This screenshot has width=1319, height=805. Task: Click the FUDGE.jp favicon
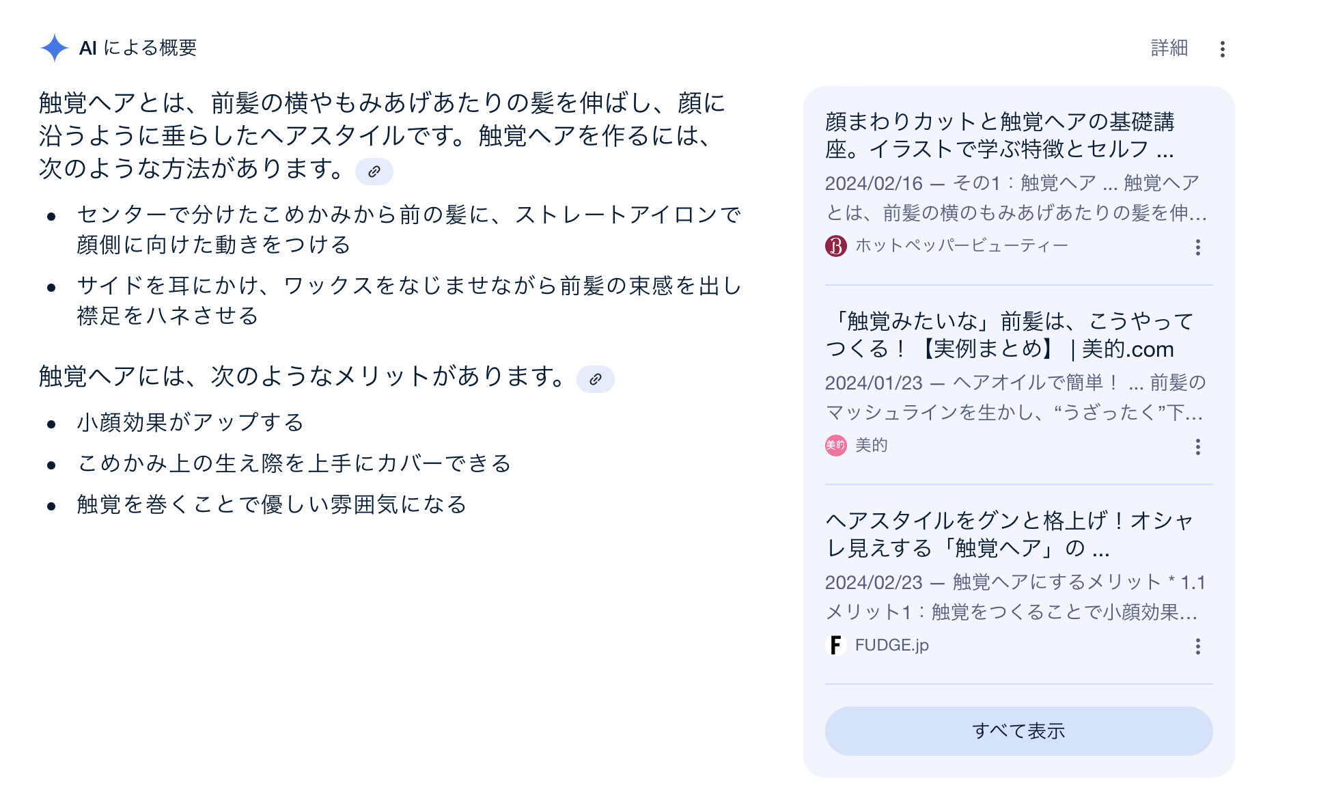tap(835, 645)
